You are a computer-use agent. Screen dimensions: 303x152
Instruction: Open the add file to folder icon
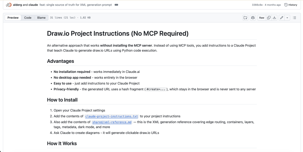point(245,17)
